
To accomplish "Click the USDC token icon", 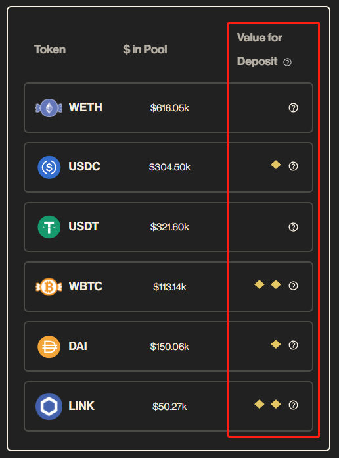I will 49,167.
